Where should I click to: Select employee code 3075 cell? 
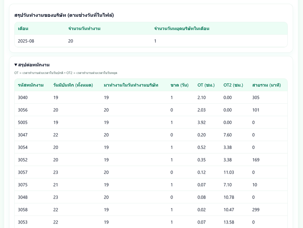(23, 185)
